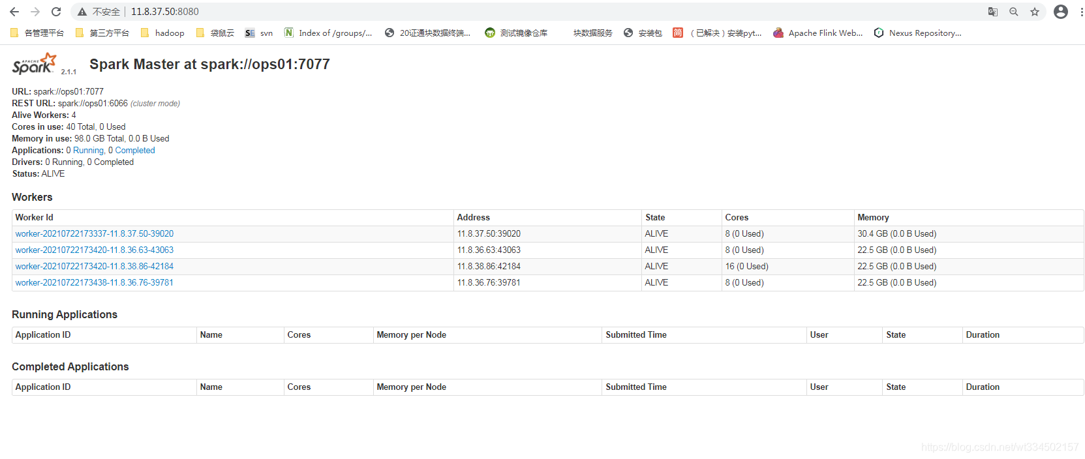Open the Running applications link
The height and width of the screenshot is (459, 1085).
[x=88, y=150]
